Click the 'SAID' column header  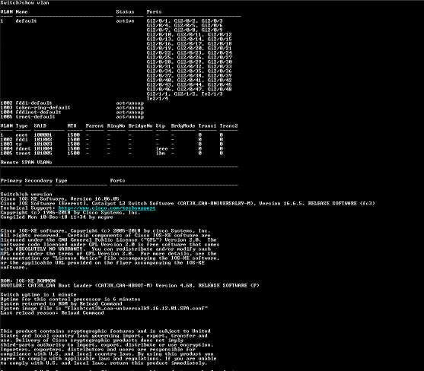tap(40, 126)
